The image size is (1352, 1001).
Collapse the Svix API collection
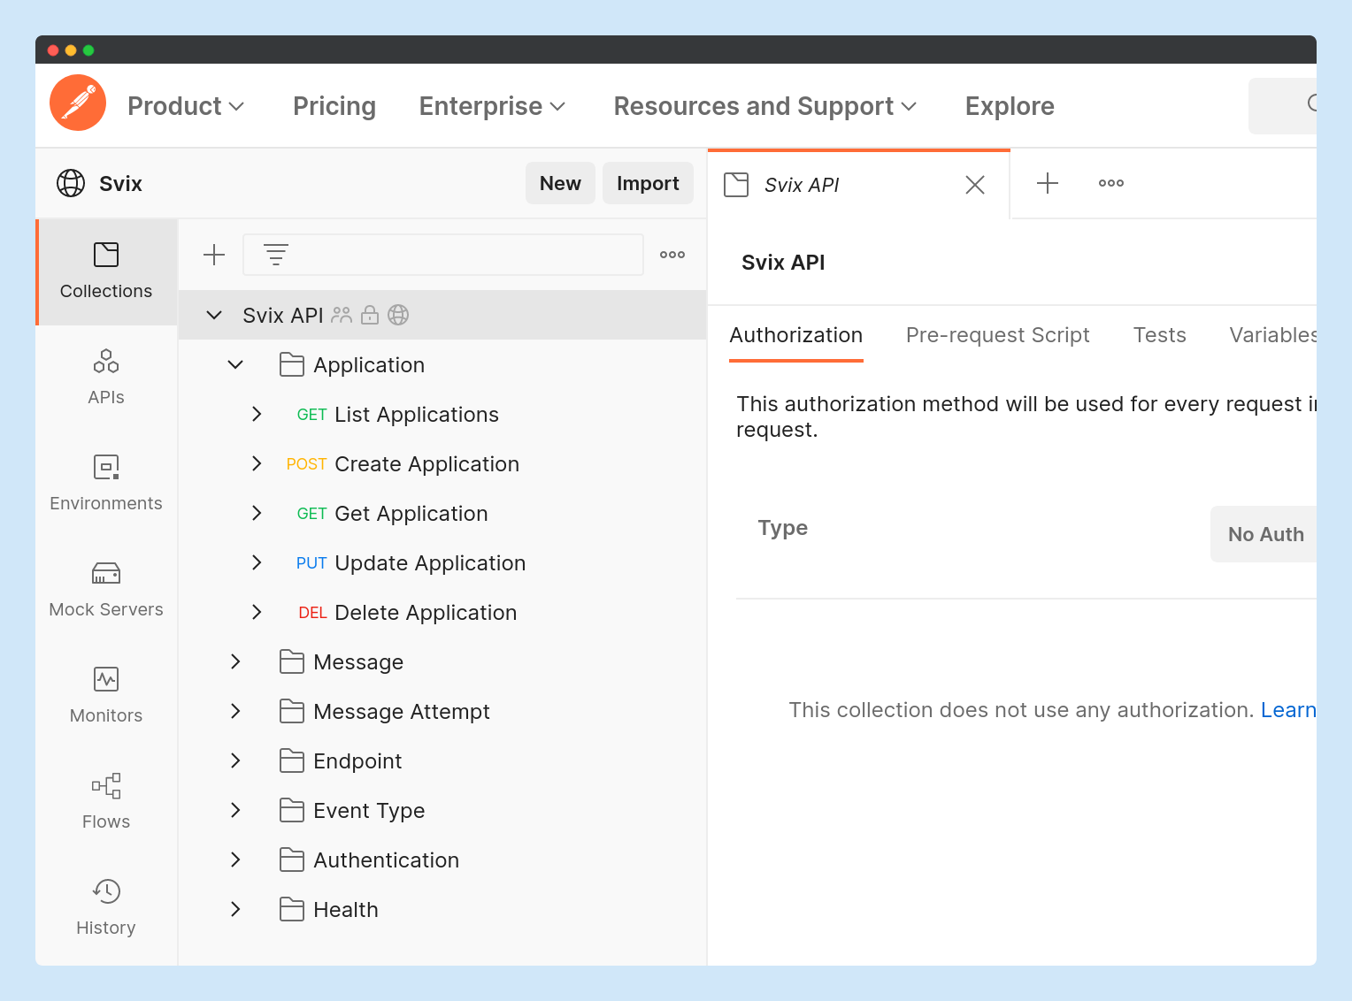[214, 315]
